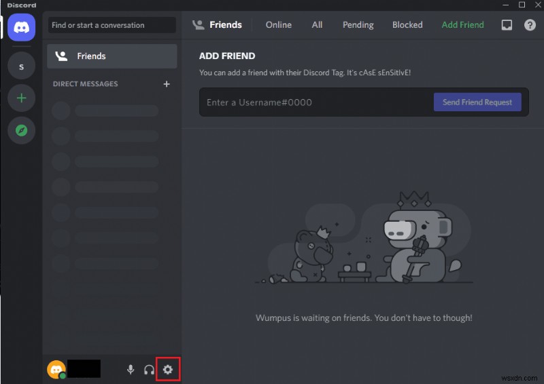Screen dimensions: 544x384
Task: Switch to Blocked tab
Action: (407, 25)
